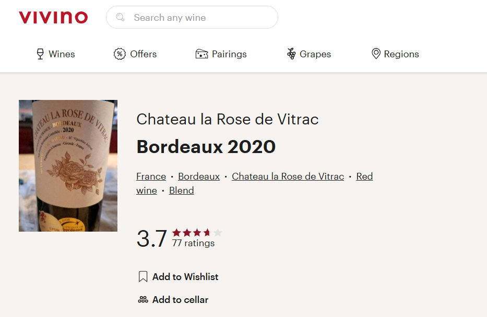Screen dimensions: 487x317
Task: Open the Blend grape link
Action: (182, 191)
